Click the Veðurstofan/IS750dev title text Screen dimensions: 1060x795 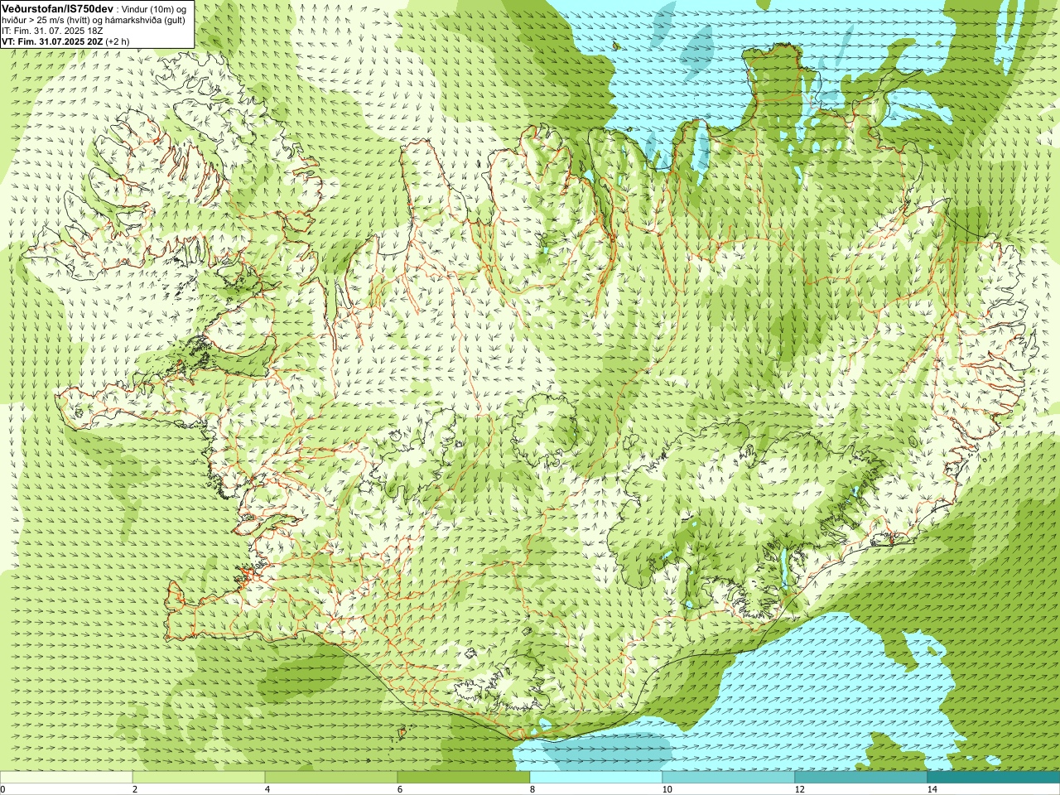click(x=57, y=7)
